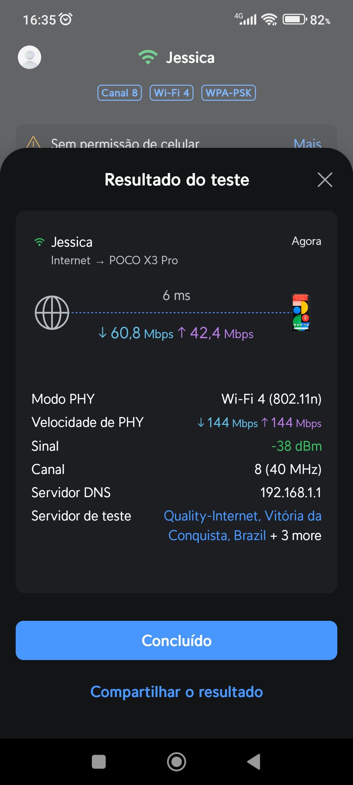The height and width of the screenshot is (785, 353).
Task: Tap Compartilhar o resultado link
Action: click(x=176, y=692)
